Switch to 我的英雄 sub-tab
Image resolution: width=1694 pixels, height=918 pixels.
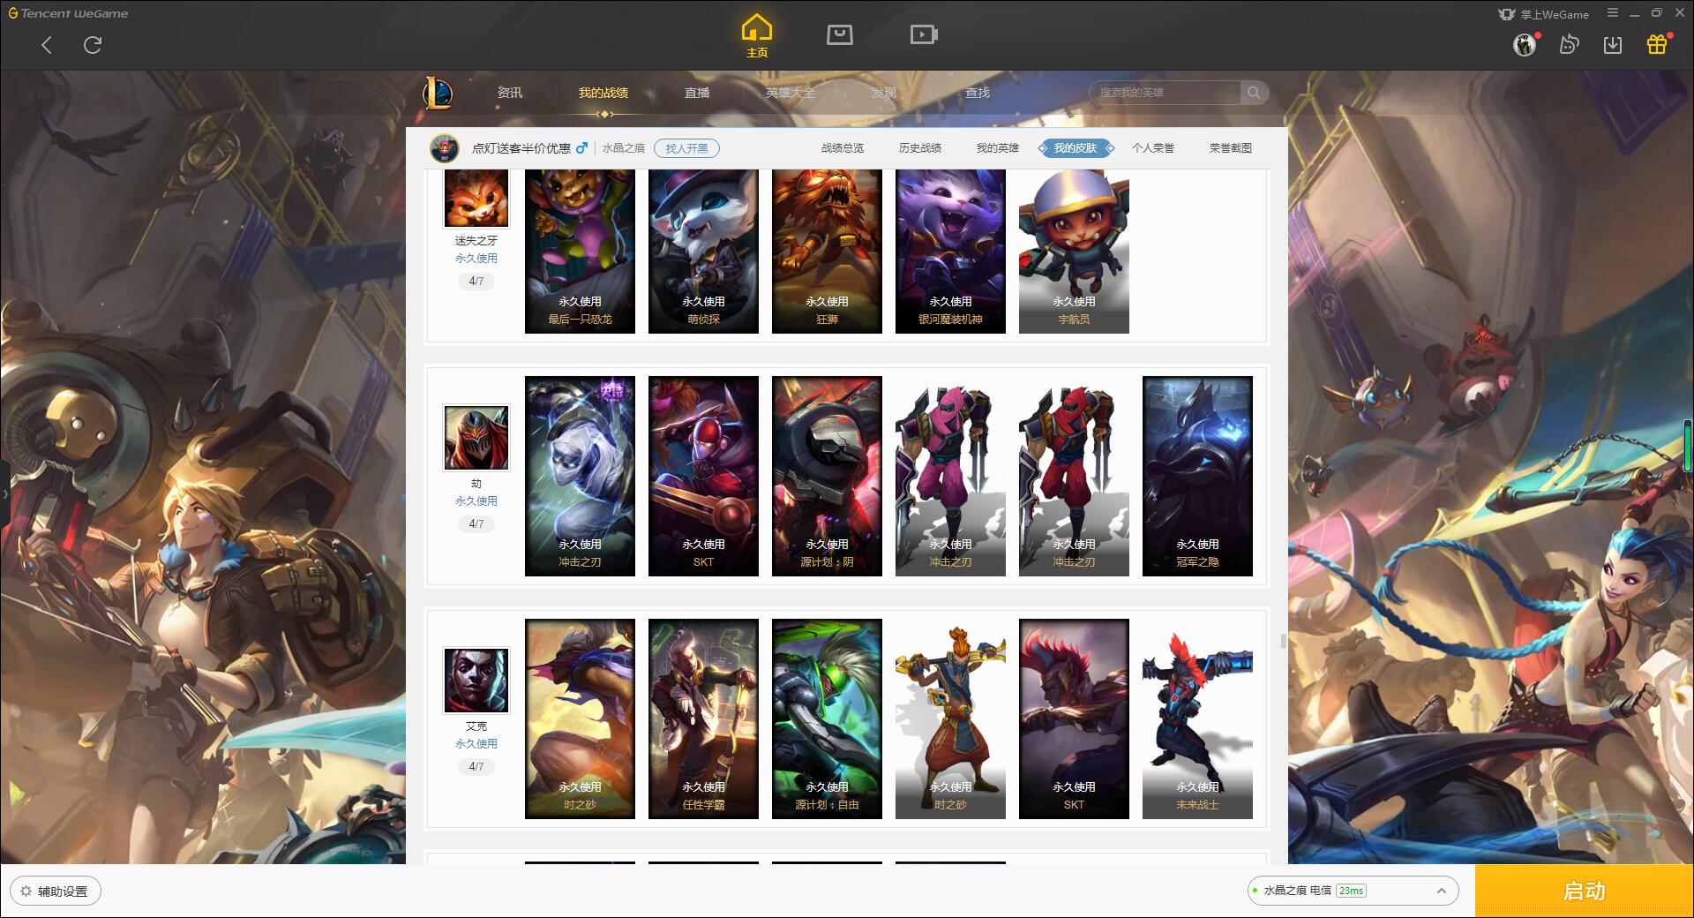(x=998, y=148)
